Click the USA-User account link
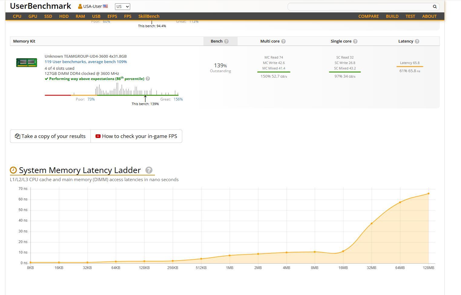461x295 pixels. pos(92,6)
